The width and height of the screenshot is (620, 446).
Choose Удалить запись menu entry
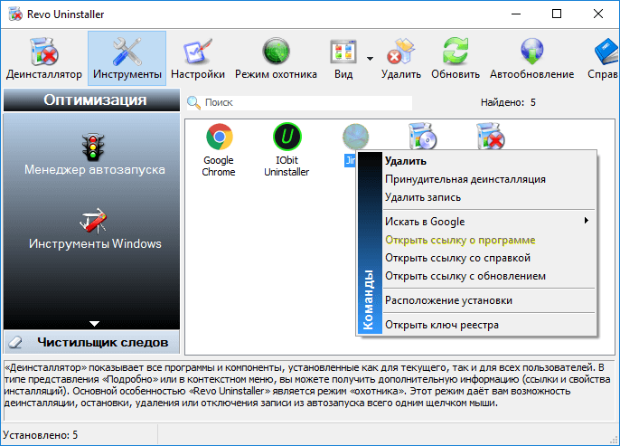[490, 197]
